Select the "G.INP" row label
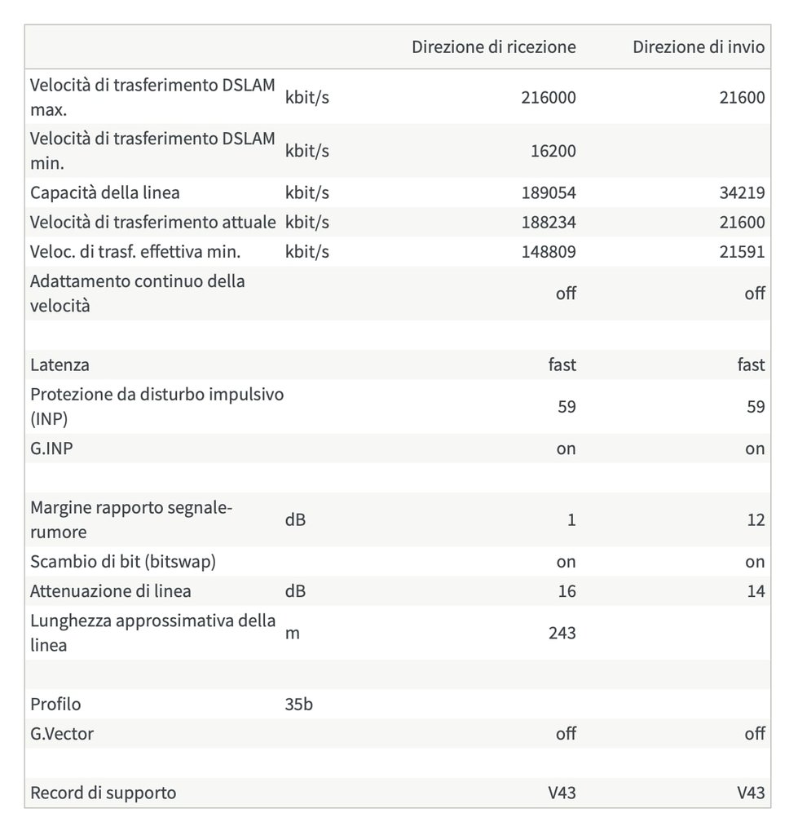The width and height of the screenshot is (798, 835). [51, 448]
